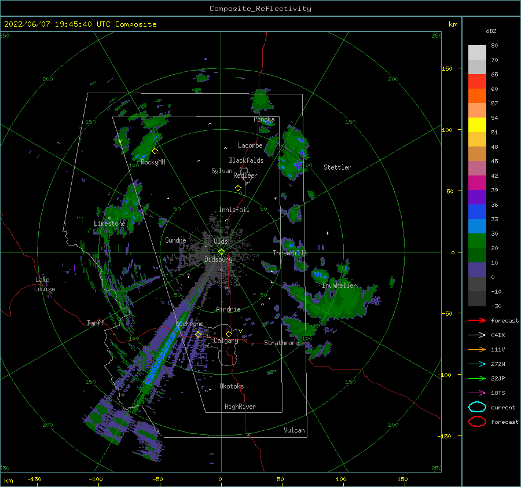
Task: Click the dark green 10-20 dBZ swatch
Action: (477, 255)
